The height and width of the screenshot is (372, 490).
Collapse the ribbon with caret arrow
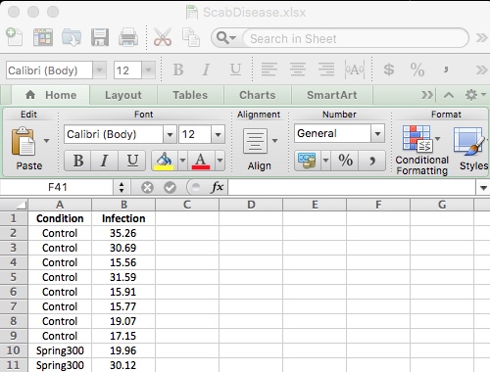pyautogui.click(x=449, y=95)
